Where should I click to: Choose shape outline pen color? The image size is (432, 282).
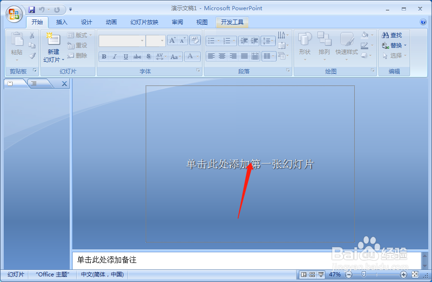[367, 46]
